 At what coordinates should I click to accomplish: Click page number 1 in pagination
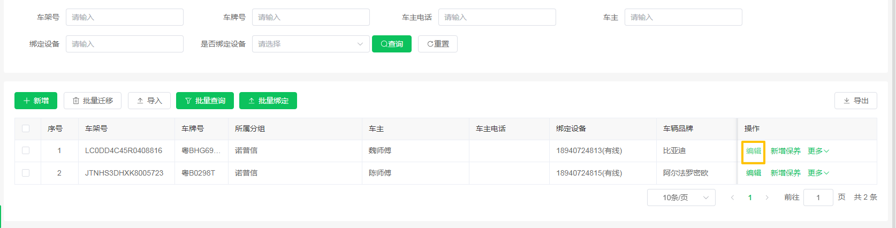[x=750, y=197]
